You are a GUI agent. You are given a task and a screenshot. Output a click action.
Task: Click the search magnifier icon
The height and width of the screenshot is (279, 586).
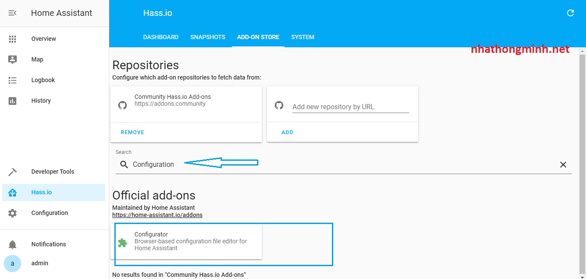[124, 165]
